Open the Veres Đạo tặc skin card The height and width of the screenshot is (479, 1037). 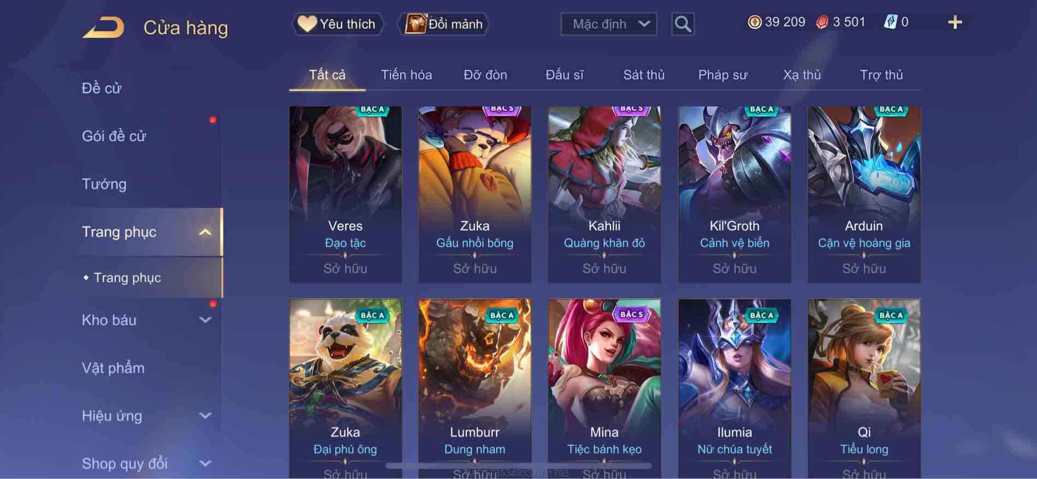click(346, 194)
